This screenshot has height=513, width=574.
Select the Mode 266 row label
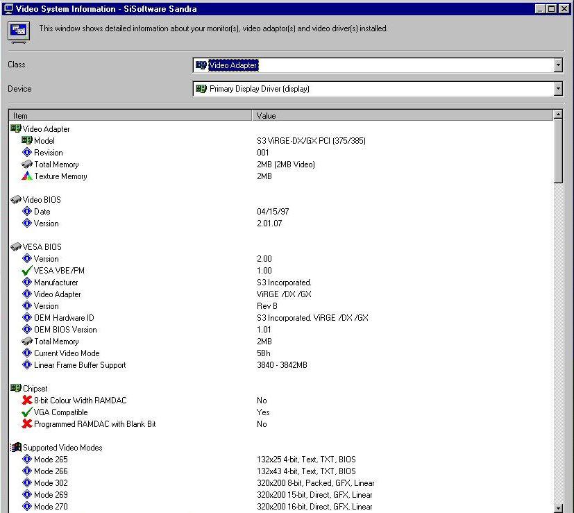tap(51, 471)
